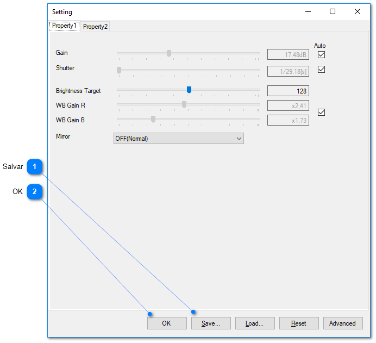Close the Setting window
376x343 pixels.
coord(358,11)
